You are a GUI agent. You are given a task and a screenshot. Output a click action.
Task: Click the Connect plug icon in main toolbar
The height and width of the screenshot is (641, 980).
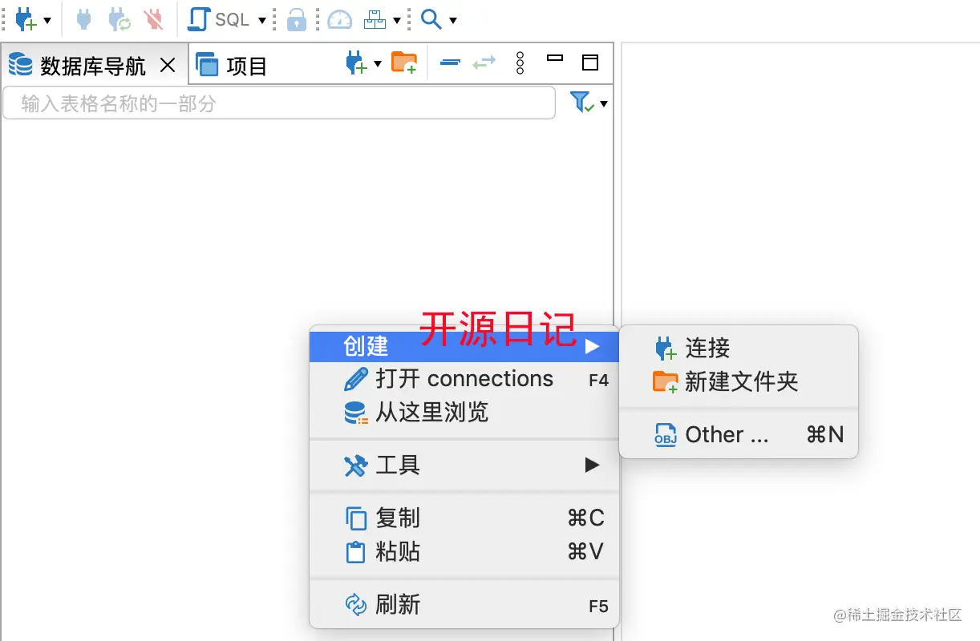pos(83,20)
